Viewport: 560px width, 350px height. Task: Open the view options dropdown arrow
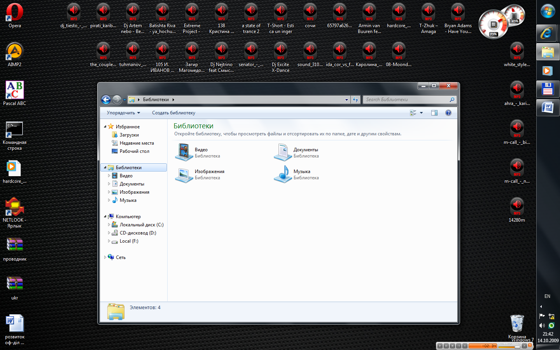421,113
